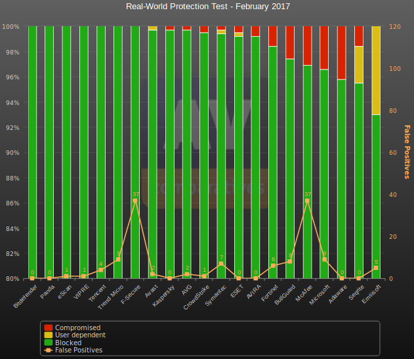
Task: Select the CrowdStrike axis label
Action: point(197,297)
